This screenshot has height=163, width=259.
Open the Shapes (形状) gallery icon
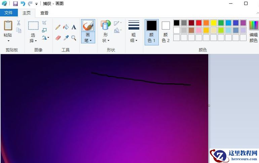[x=106, y=26]
